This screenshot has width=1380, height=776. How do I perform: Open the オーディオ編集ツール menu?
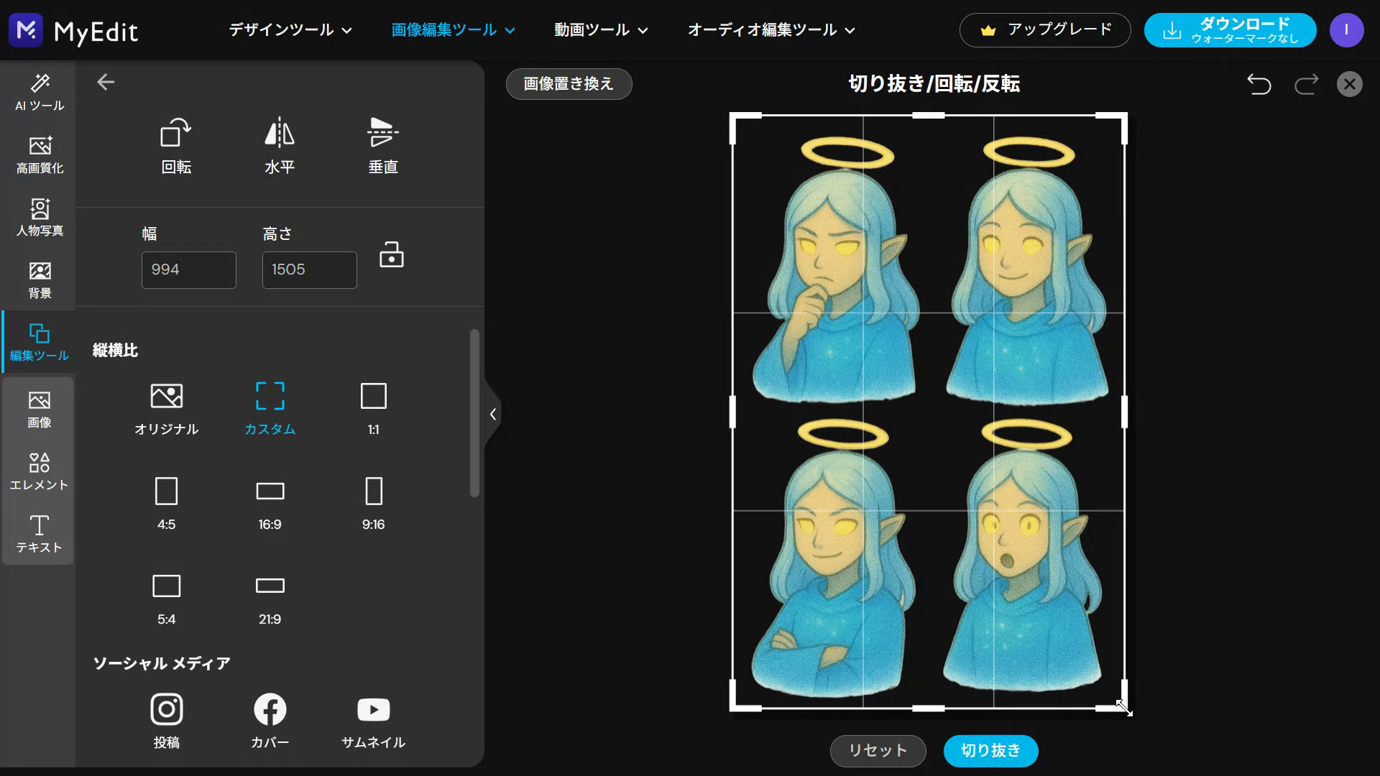pos(770,30)
